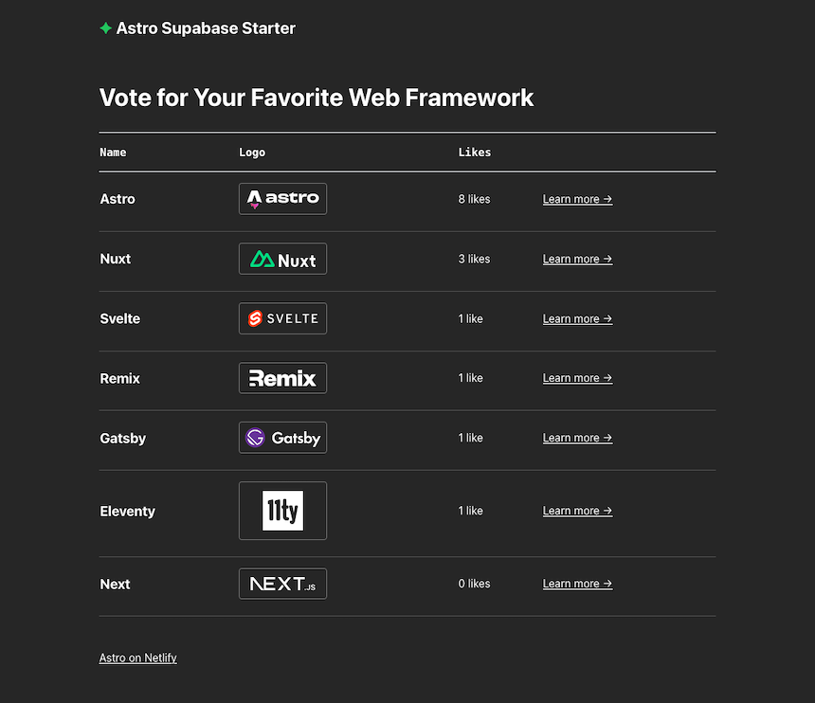Image resolution: width=815 pixels, height=703 pixels.
Task: Click the green star icon in header
Action: [x=106, y=28]
